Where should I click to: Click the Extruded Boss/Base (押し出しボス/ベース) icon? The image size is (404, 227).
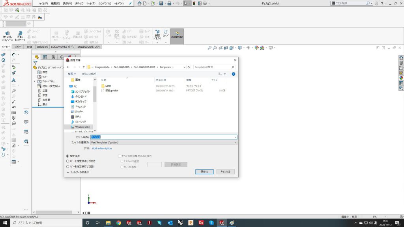pos(7,33)
